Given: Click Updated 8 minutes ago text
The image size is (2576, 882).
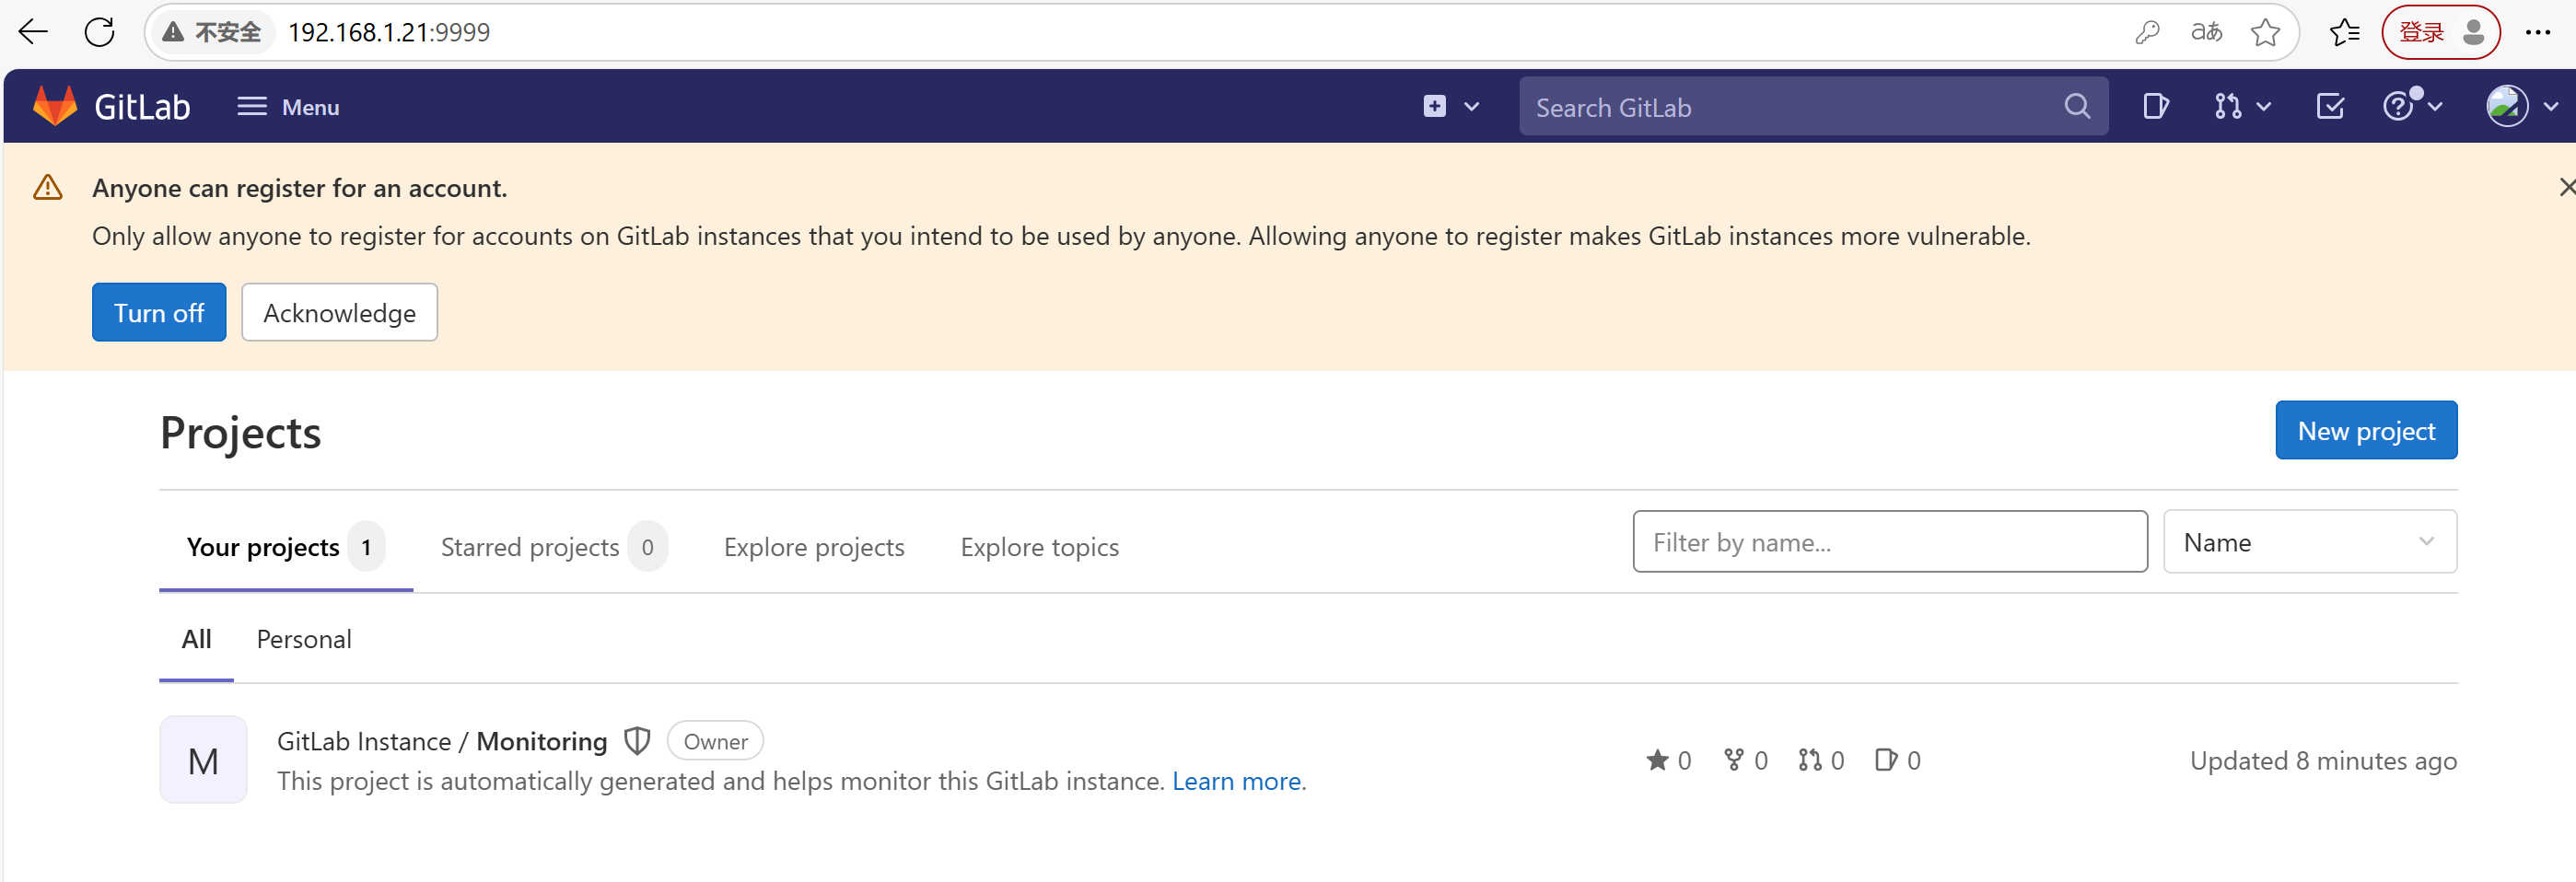Looking at the screenshot, I should (x=2322, y=762).
